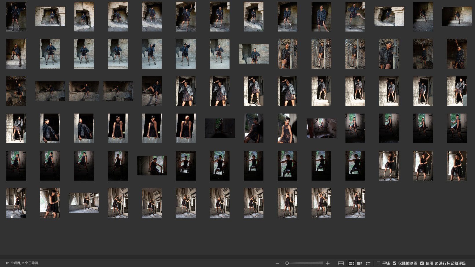Click the plus icon to enlarge thumbnails
475x267 pixels.
tap(328, 263)
